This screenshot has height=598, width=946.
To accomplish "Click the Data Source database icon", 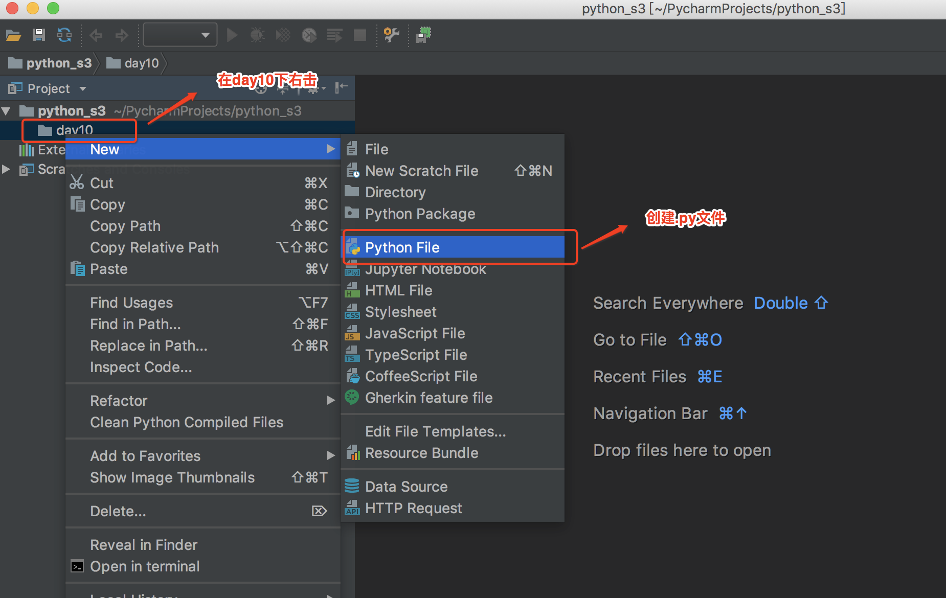I will pos(352,486).
